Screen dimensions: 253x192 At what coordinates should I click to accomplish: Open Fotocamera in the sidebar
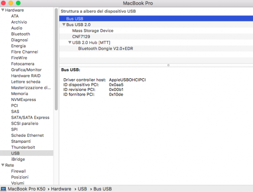[23, 64]
